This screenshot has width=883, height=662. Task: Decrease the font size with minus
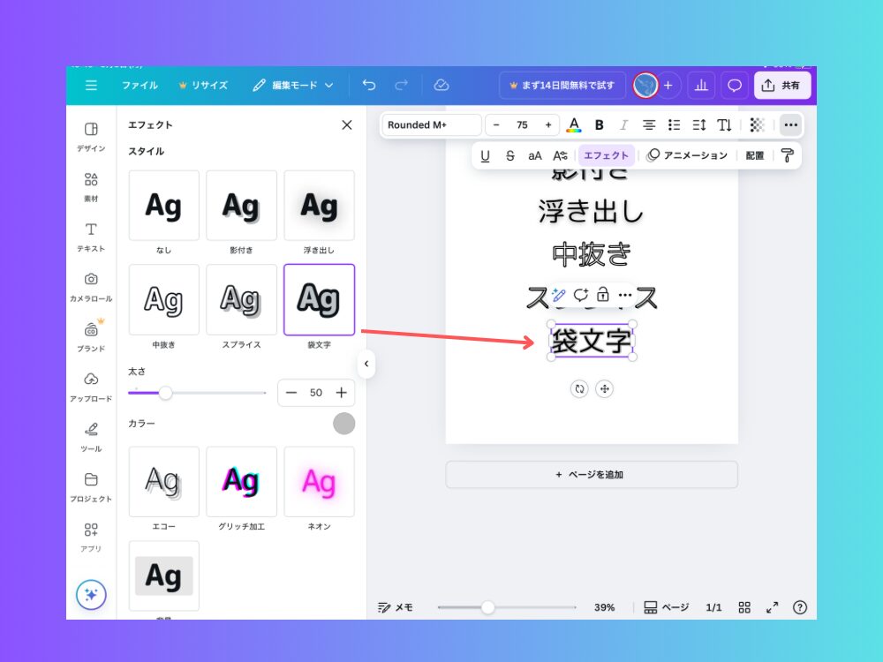click(496, 125)
